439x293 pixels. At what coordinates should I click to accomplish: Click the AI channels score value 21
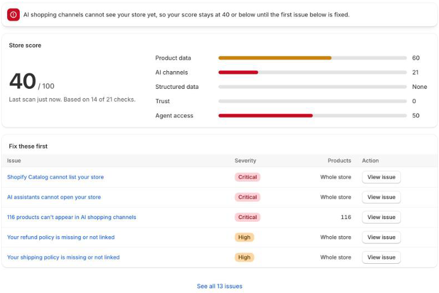pyautogui.click(x=415, y=72)
